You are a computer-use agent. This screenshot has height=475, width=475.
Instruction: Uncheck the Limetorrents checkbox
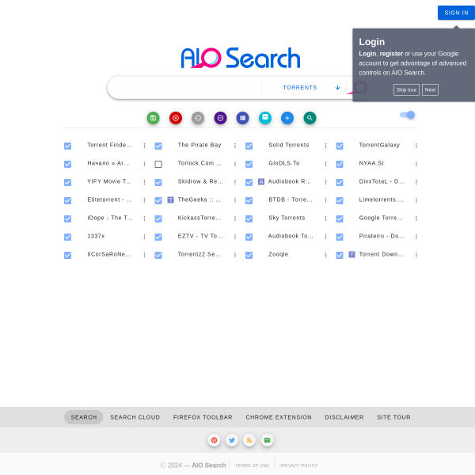340,200
